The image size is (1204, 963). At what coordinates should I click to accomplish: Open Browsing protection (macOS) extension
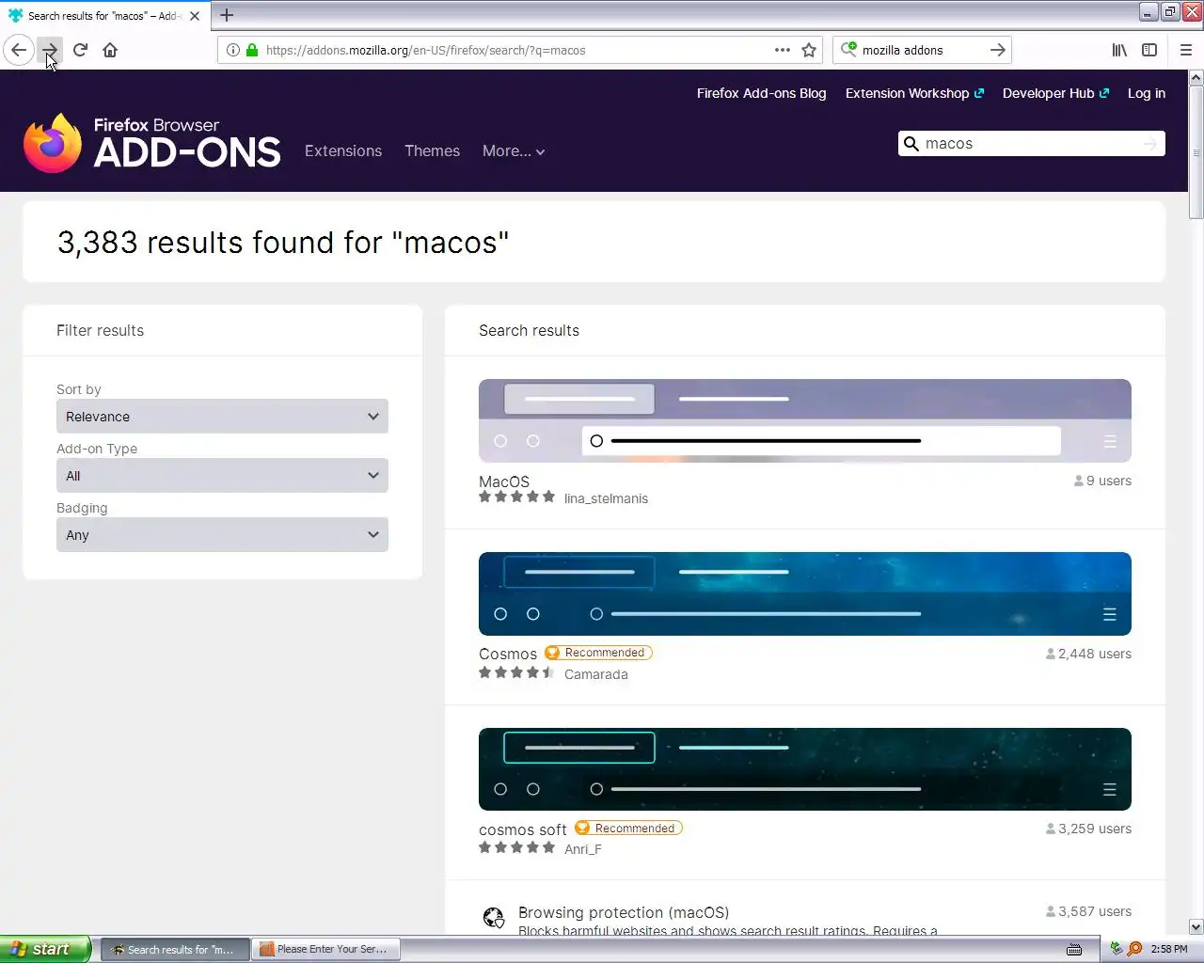tap(624, 912)
